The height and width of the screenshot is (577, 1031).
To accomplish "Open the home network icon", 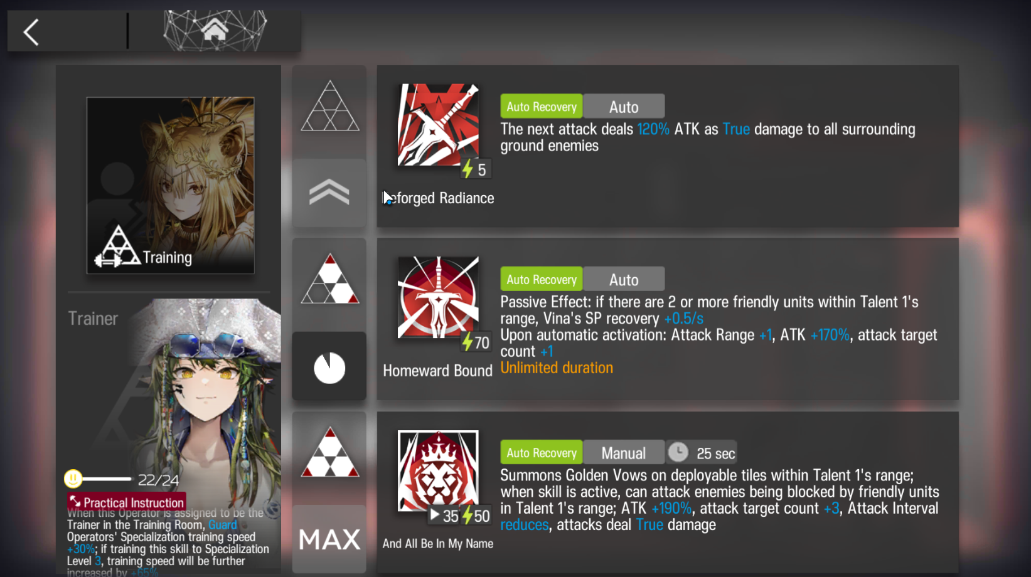I will tap(215, 30).
